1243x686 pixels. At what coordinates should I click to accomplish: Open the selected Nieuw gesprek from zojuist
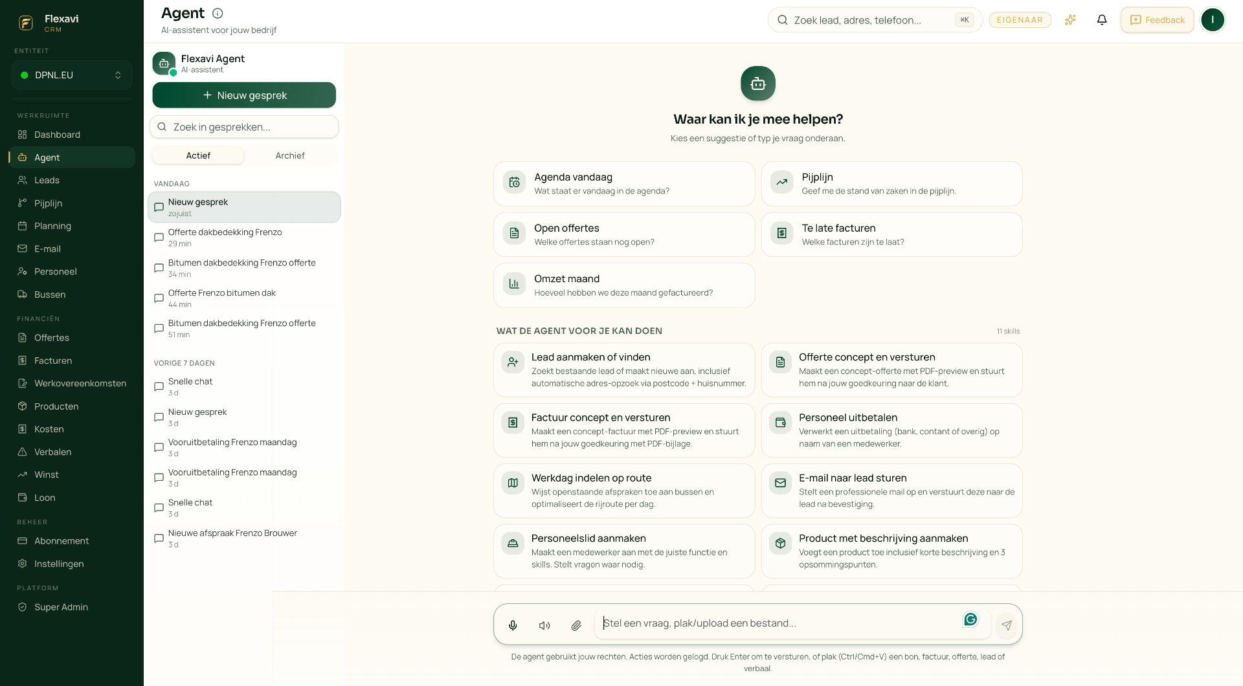click(x=244, y=207)
